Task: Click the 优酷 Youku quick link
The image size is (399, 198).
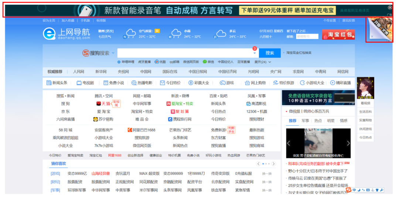Action: coord(160,62)
